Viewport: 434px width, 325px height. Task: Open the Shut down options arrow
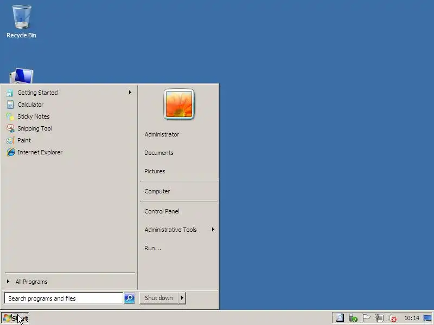(182, 298)
